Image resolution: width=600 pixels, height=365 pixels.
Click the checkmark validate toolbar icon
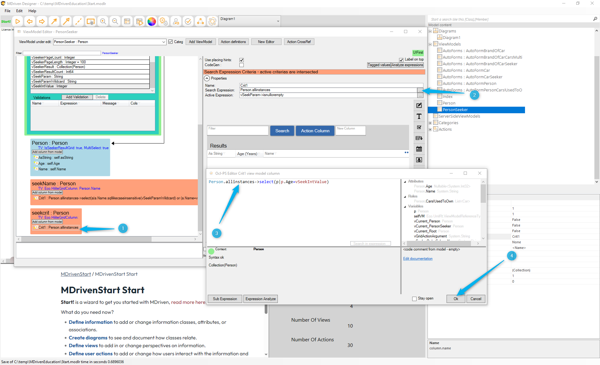pyautogui.click(x=188, y=22)
